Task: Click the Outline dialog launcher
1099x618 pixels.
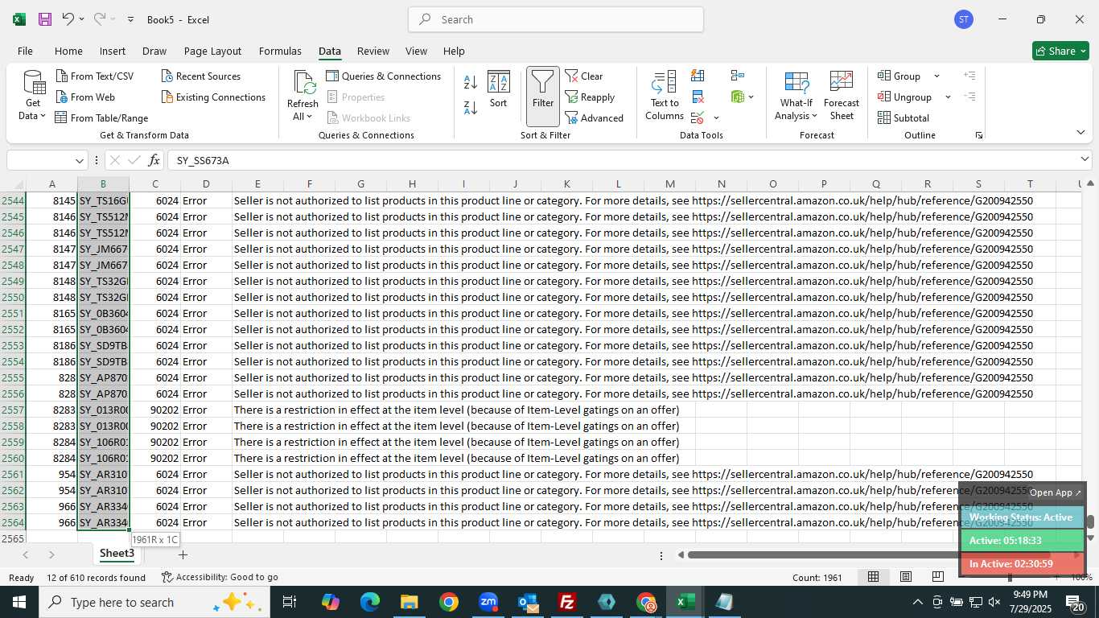Action: (x=979, y=135)
